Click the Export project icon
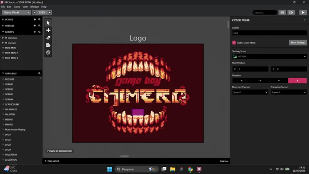 tap(291, 12)
